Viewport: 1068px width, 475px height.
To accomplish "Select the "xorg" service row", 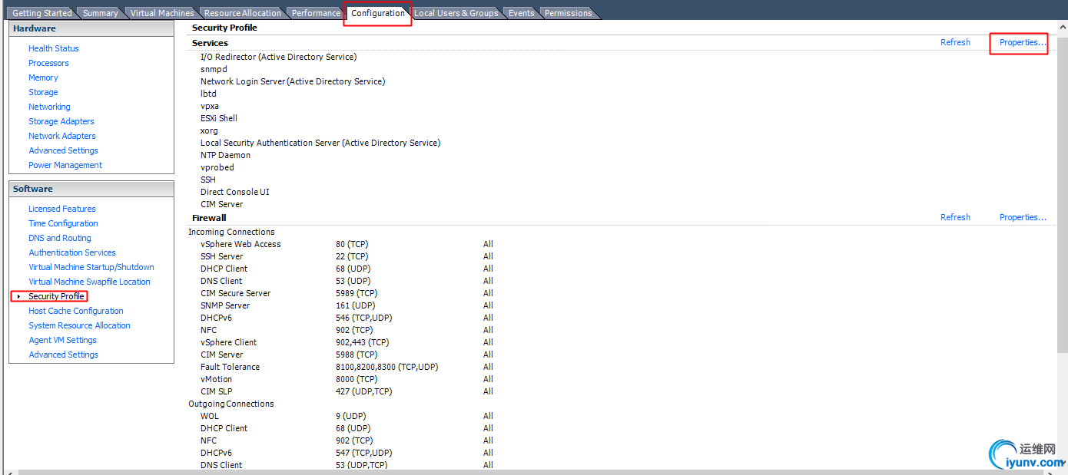I will (x=211, y=130).
